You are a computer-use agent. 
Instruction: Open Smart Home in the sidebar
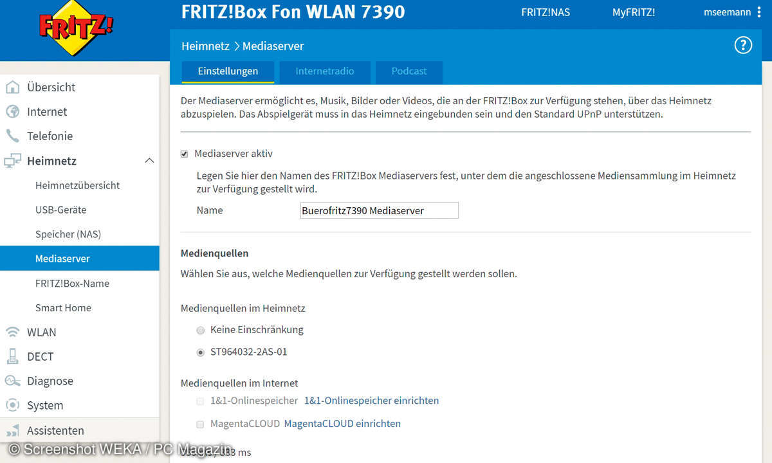(x=63, y=307)
